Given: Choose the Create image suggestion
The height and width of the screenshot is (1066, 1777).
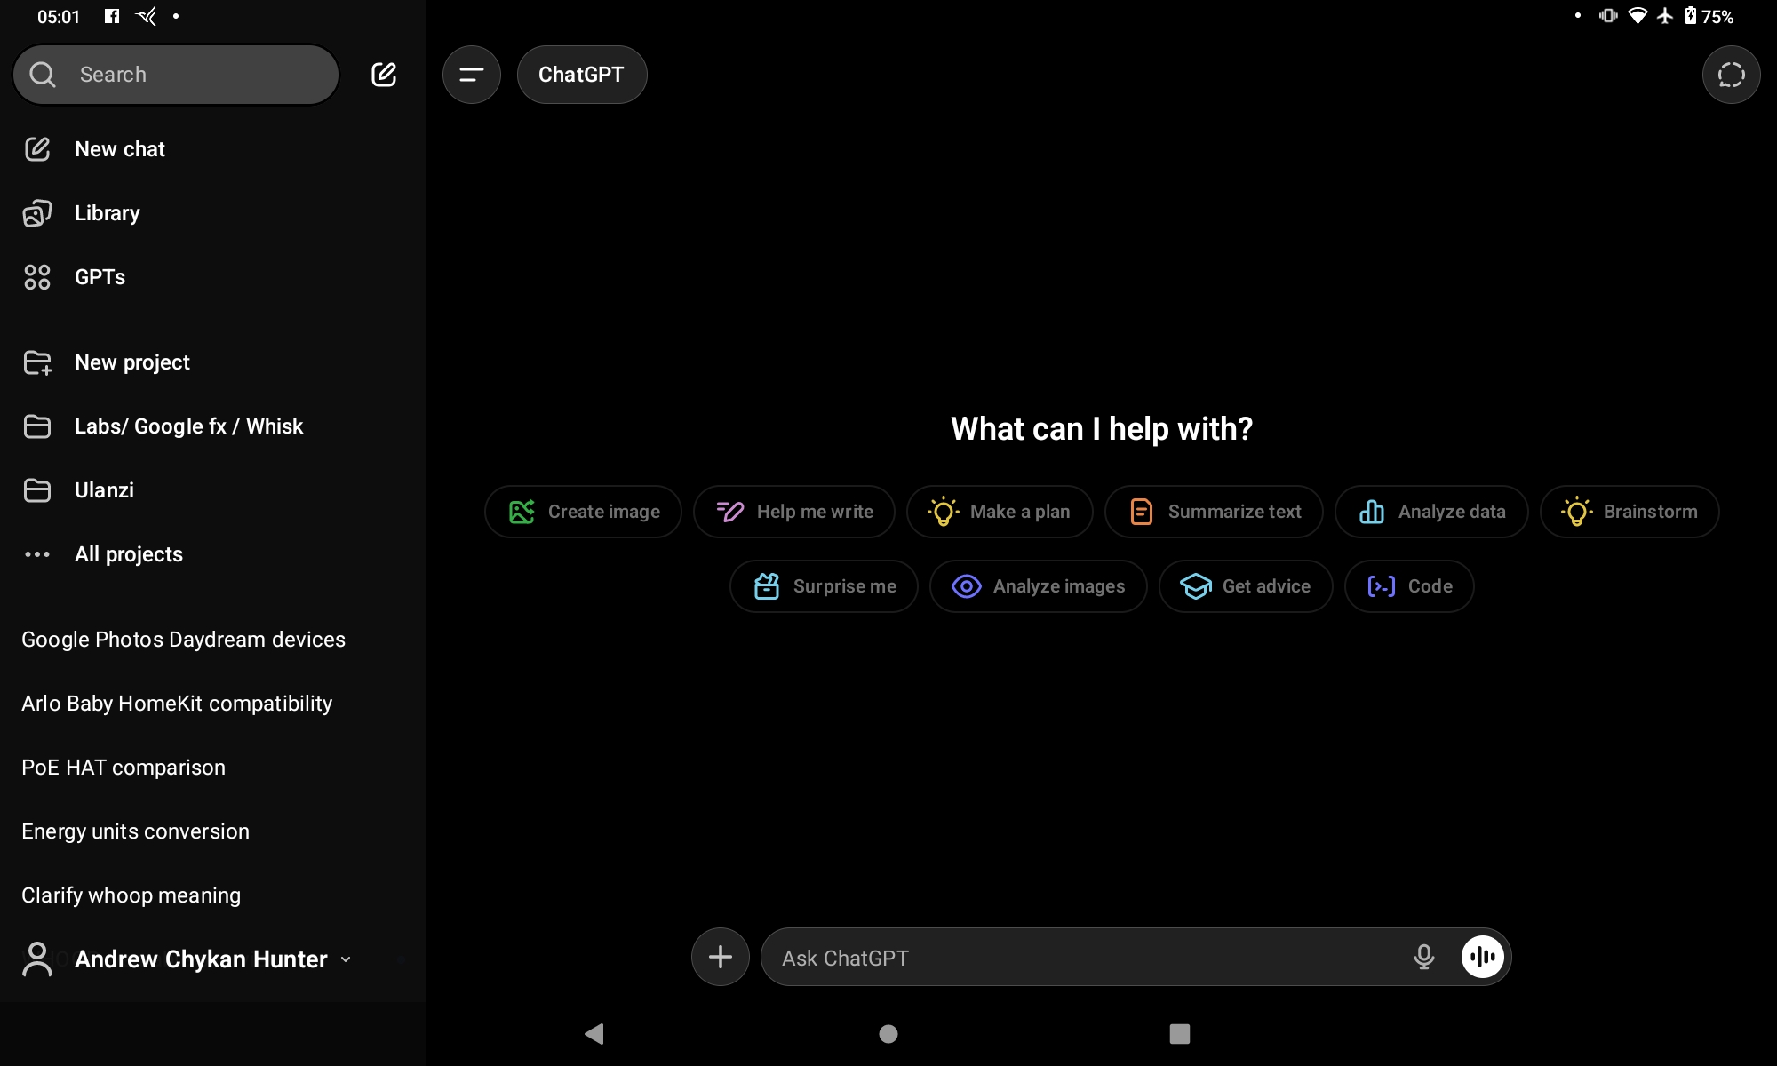Looking at the screenshot, I should click(x=584, y=512).
